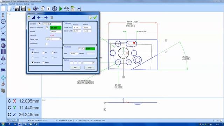Click the probe status page icon

tap(49, 9)
